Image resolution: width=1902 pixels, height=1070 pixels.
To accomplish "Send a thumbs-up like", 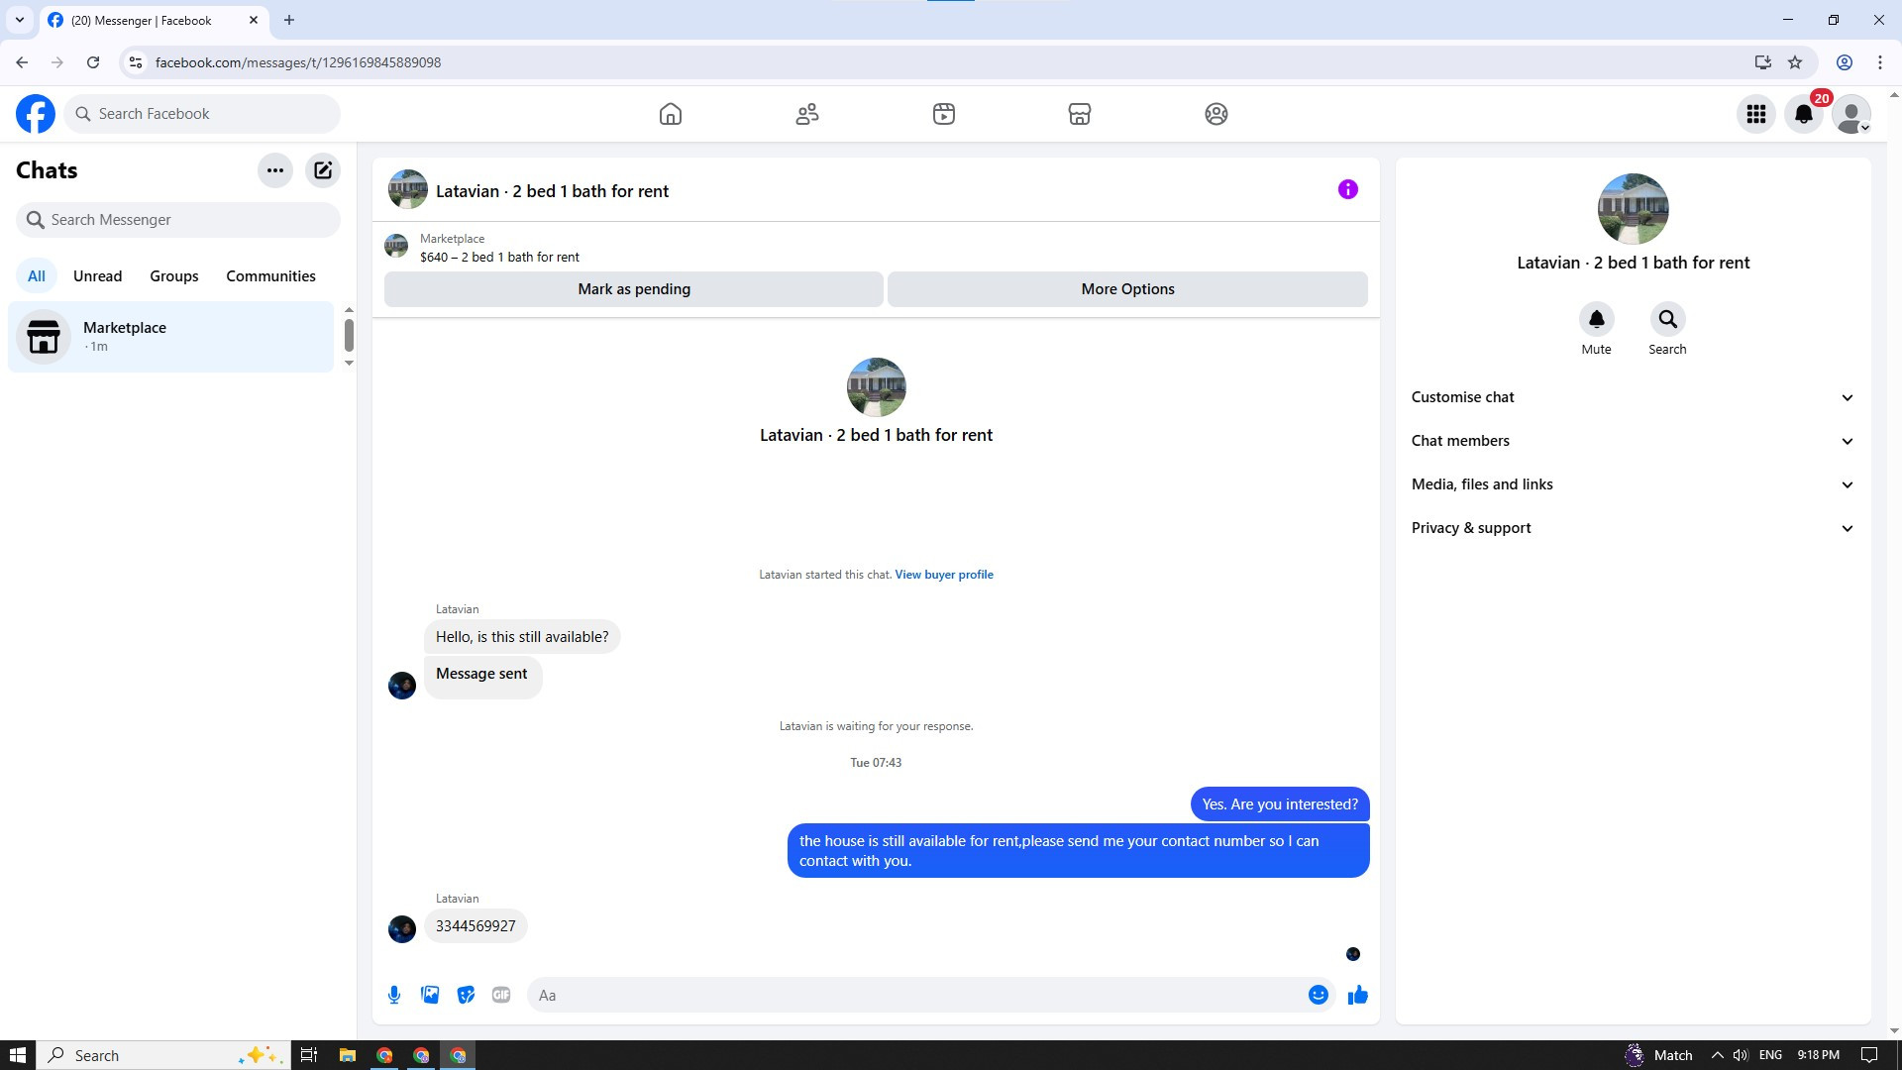I will pos(1357,995).
